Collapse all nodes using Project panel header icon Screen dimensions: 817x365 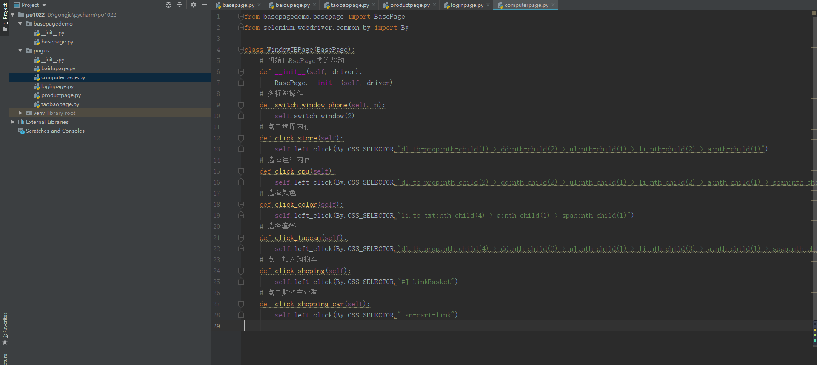click(180, 5)
